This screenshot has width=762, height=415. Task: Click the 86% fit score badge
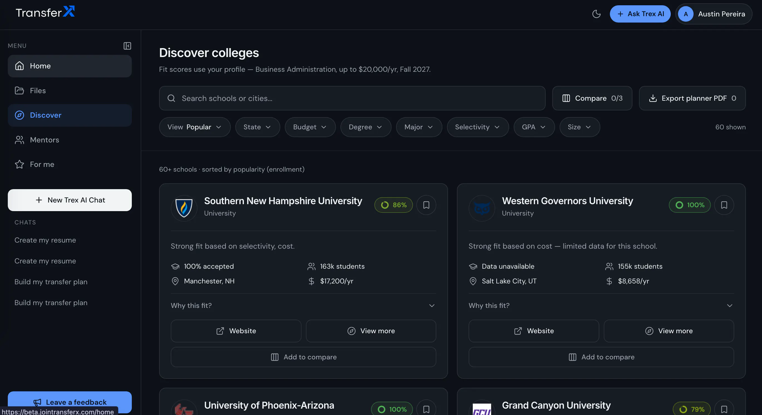394,205
